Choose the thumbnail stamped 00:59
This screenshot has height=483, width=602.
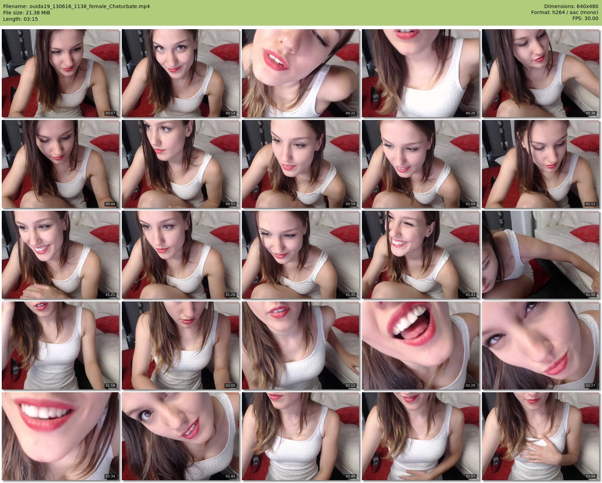coord(301,164)
